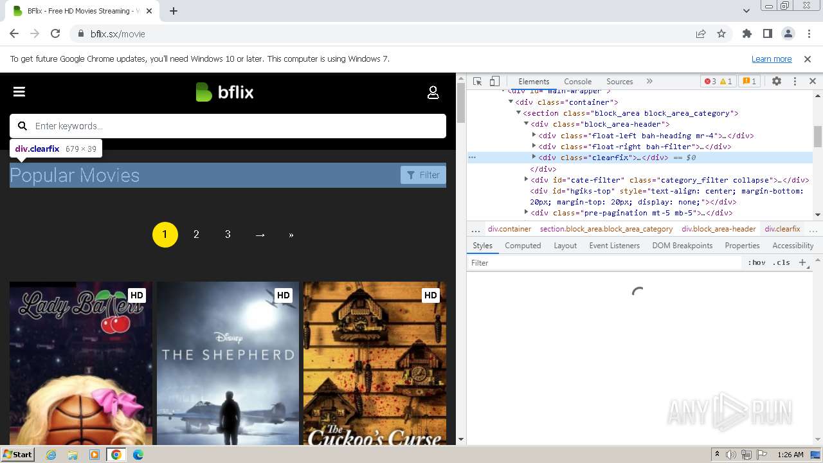823x463 pixels.
Task: Switch to the Console tab
Action: (577, 82)
